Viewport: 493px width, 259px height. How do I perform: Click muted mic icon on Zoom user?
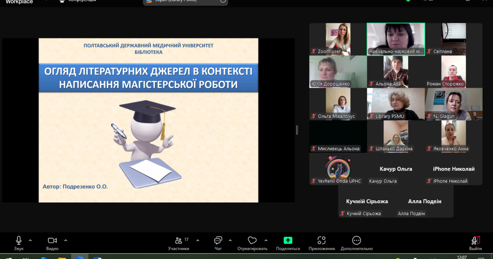pyautogui.click(x=314, y=51)
